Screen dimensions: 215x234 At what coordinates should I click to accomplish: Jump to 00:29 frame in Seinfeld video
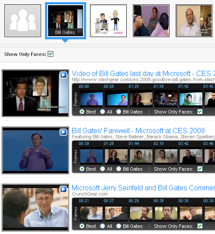coord(141,213)
